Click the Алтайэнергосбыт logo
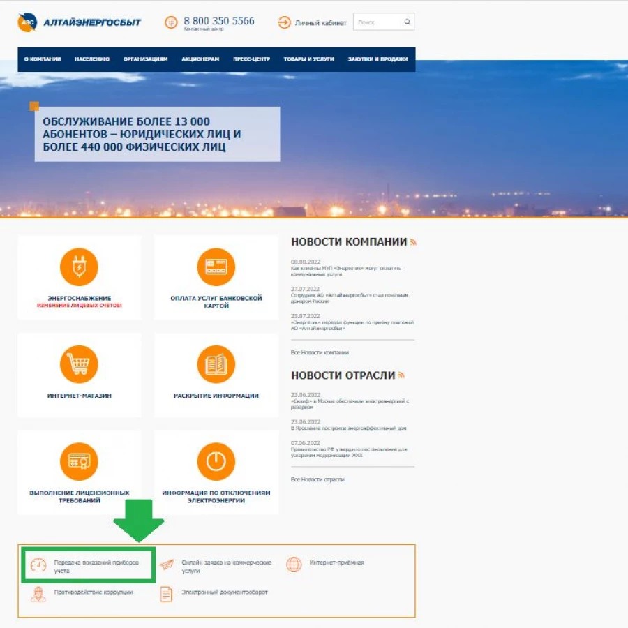The height and width of the screenshot is (628, 628). click(x=79, y=22)
